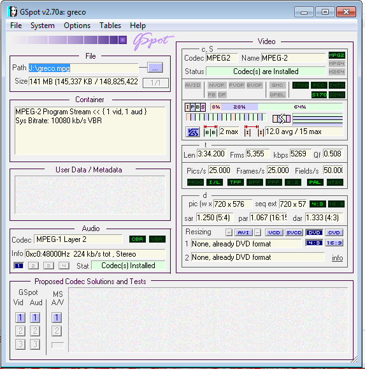Open the Options menu
This screenshot has height=369, width=365.
tap(77, 26)
